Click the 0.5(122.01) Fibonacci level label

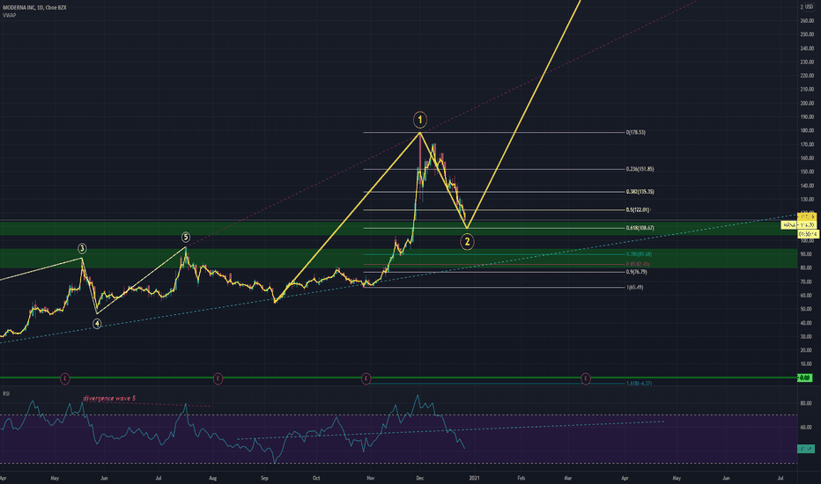pyautogui.click(x=638, y=209)
